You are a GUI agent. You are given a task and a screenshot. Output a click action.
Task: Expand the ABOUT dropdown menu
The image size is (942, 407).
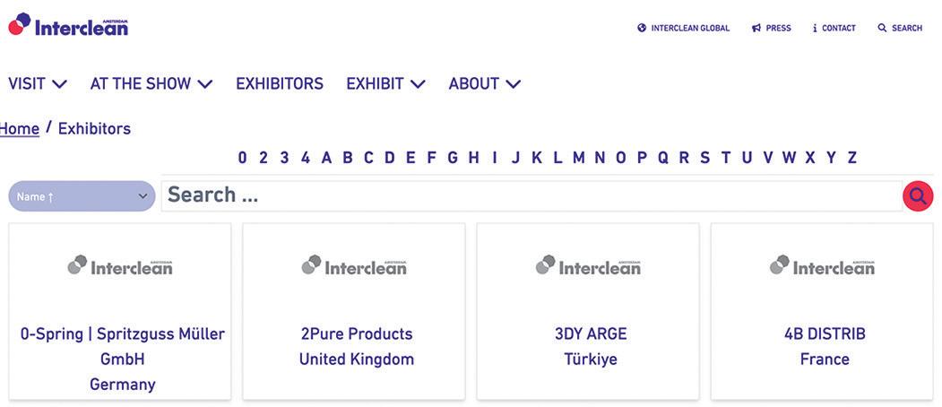coord(485,83)
